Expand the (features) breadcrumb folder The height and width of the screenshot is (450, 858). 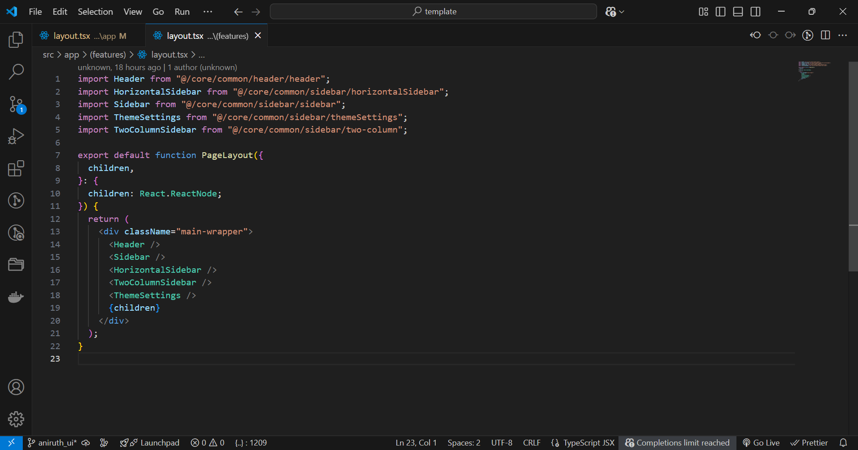108,54
